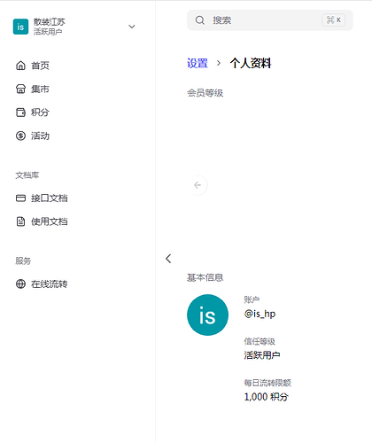
Task: Click the document icon beside 使用文档
Action: click(20, 221)
